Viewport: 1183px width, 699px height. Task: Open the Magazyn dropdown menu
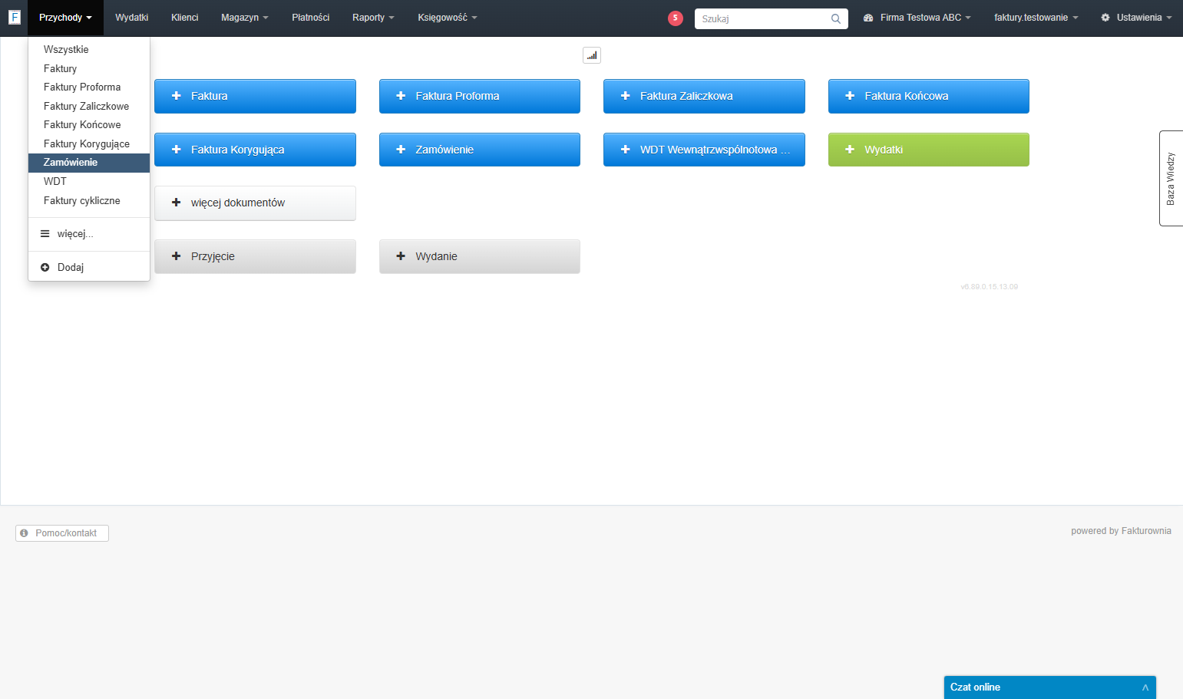[x=245, y=18]
